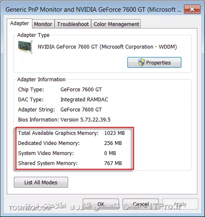205x217 pixels.
Task: Click the Apply button
Action: tap(180, 204)
